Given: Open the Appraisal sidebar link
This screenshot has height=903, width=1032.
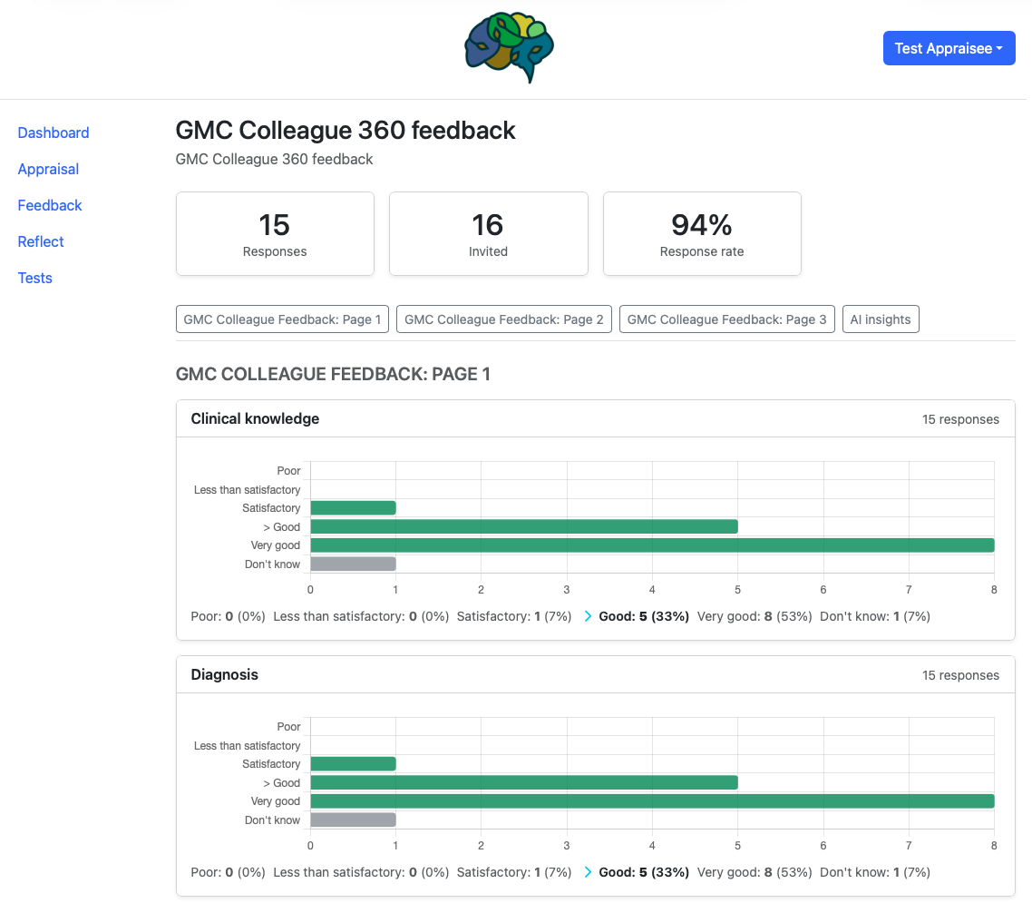Looking at the screenshot, I should point(48,169).
